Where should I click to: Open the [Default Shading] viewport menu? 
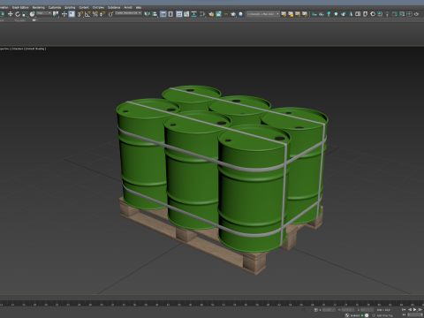35,49
